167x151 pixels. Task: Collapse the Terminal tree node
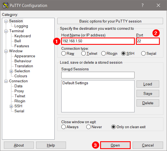[6, 31]
